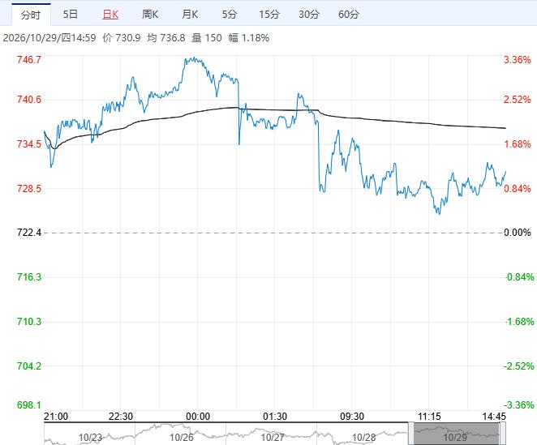Click 10/23 in the overview timeline
537x445 pixels.
(x=90, y=438)
